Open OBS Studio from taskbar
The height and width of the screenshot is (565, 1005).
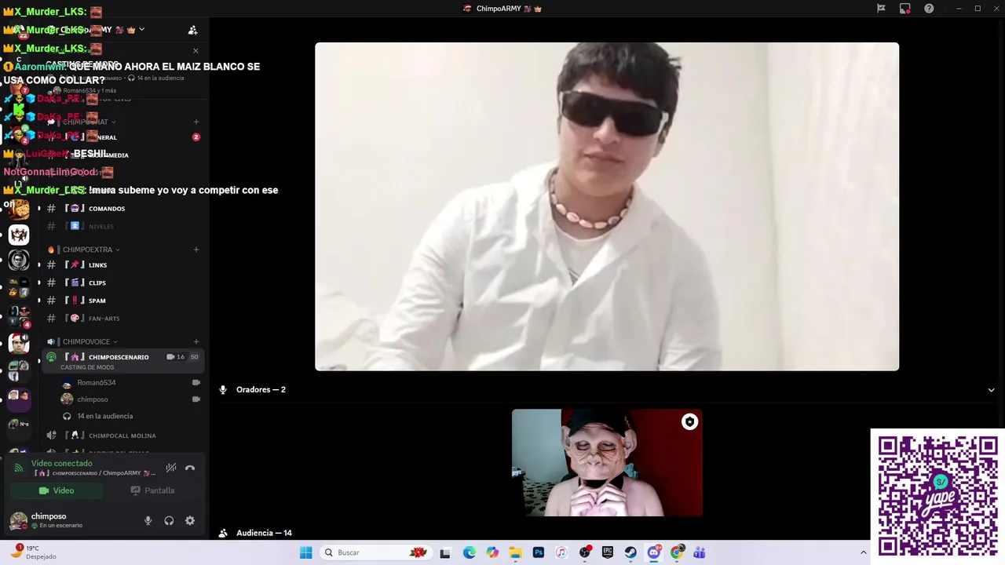click(585, 553)
